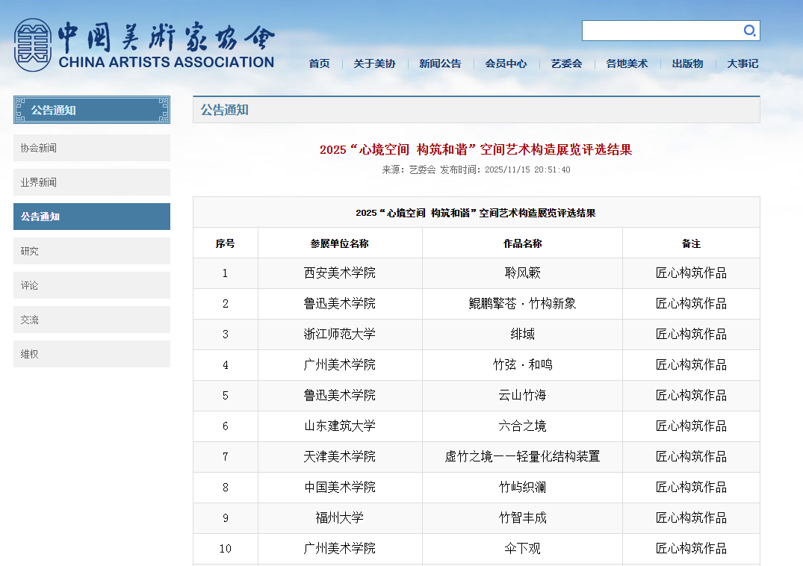The width and height of the screenshot is (803, 566).
Task: Open the 首页 home menu
Action: tap(319, 63)
